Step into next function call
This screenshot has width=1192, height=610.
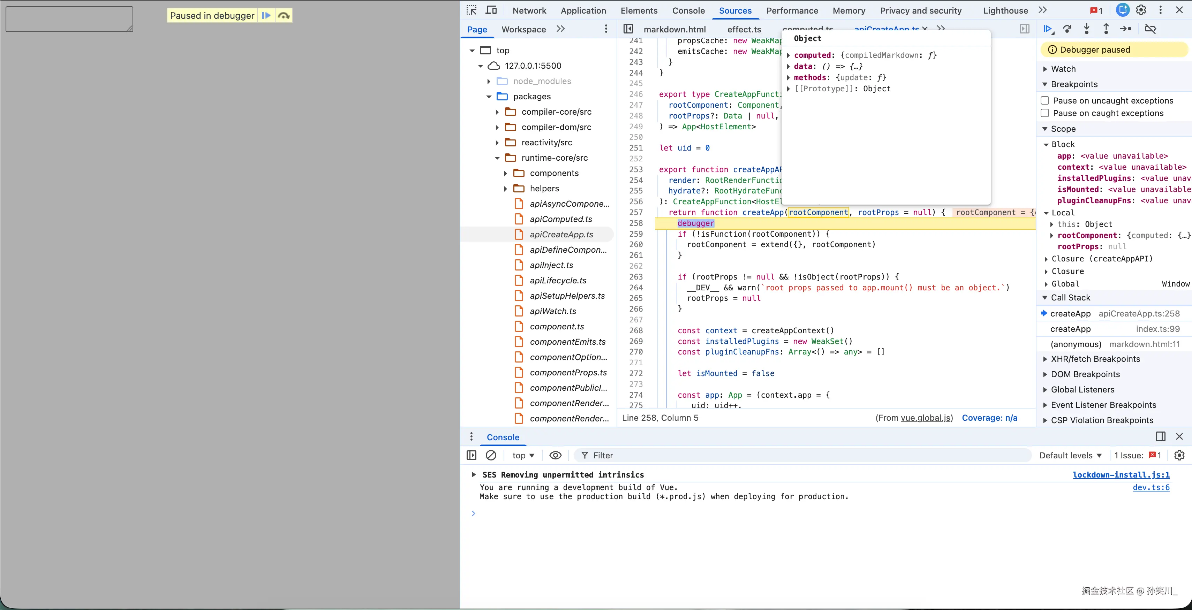[1086, 29]
